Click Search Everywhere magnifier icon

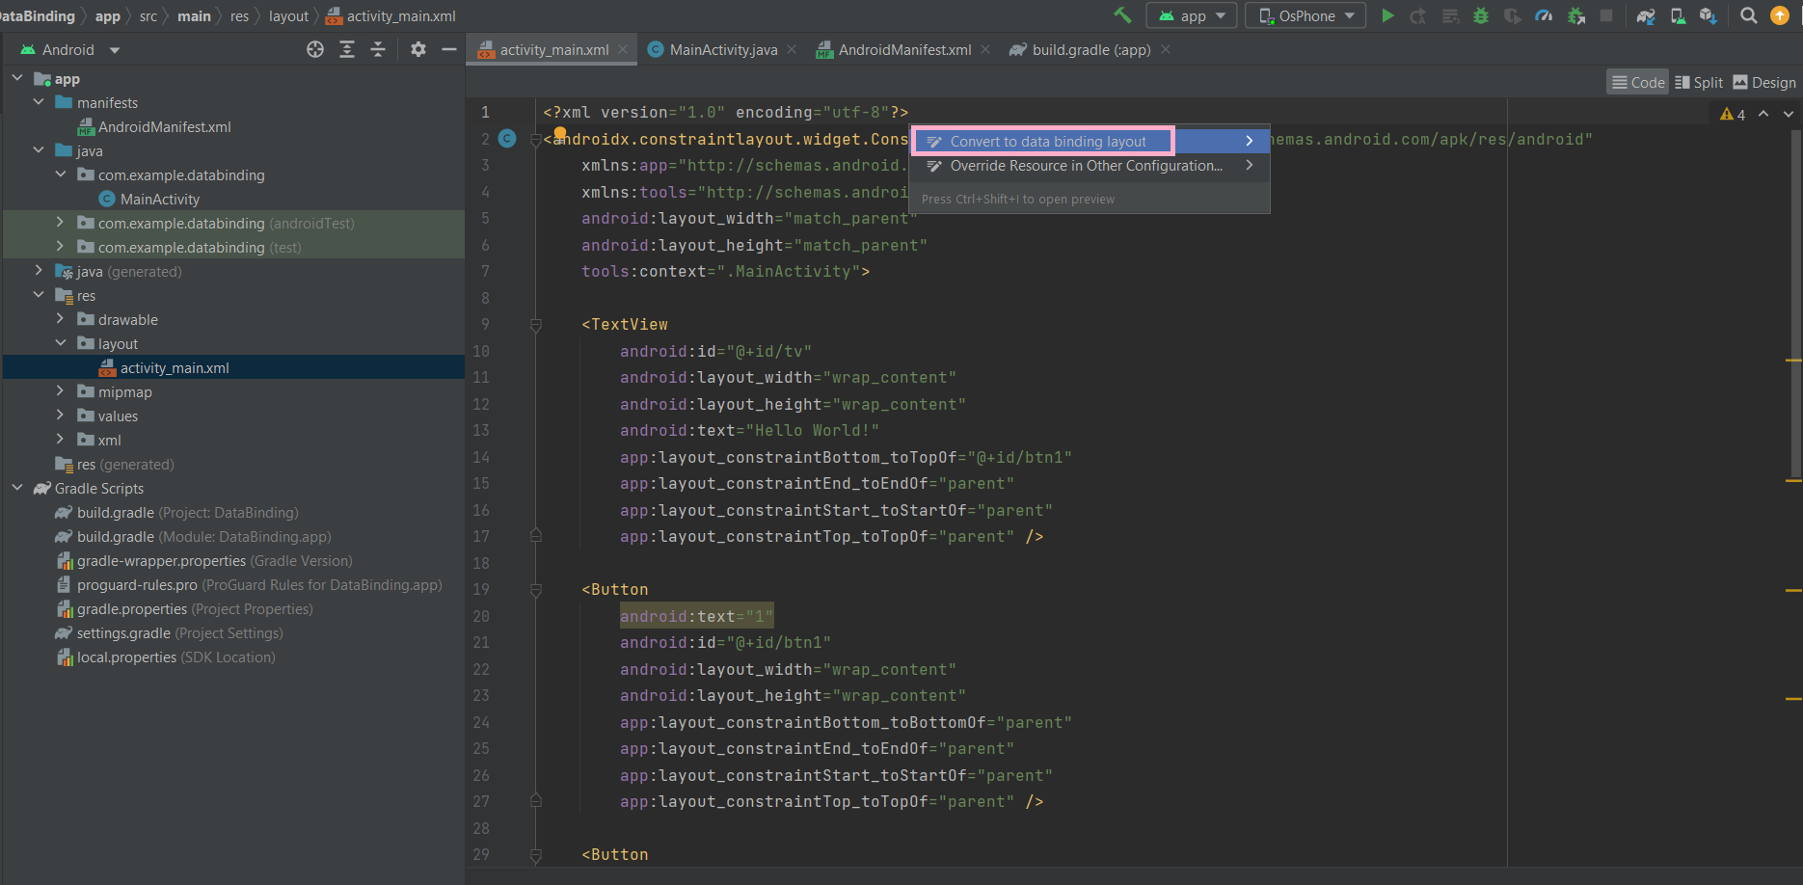tap(1747, 15)
